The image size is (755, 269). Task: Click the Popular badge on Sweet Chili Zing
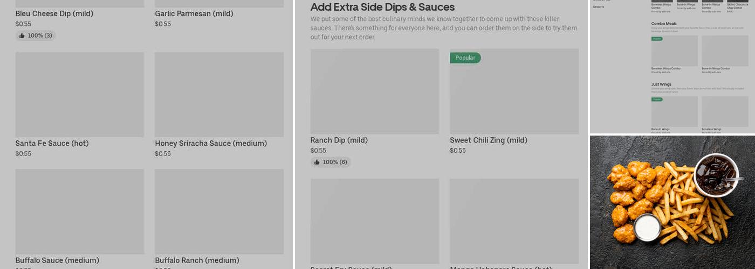point(465,58)
